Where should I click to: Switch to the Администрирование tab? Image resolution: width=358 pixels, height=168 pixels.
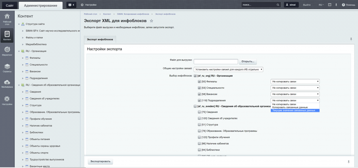pos(41,5)
